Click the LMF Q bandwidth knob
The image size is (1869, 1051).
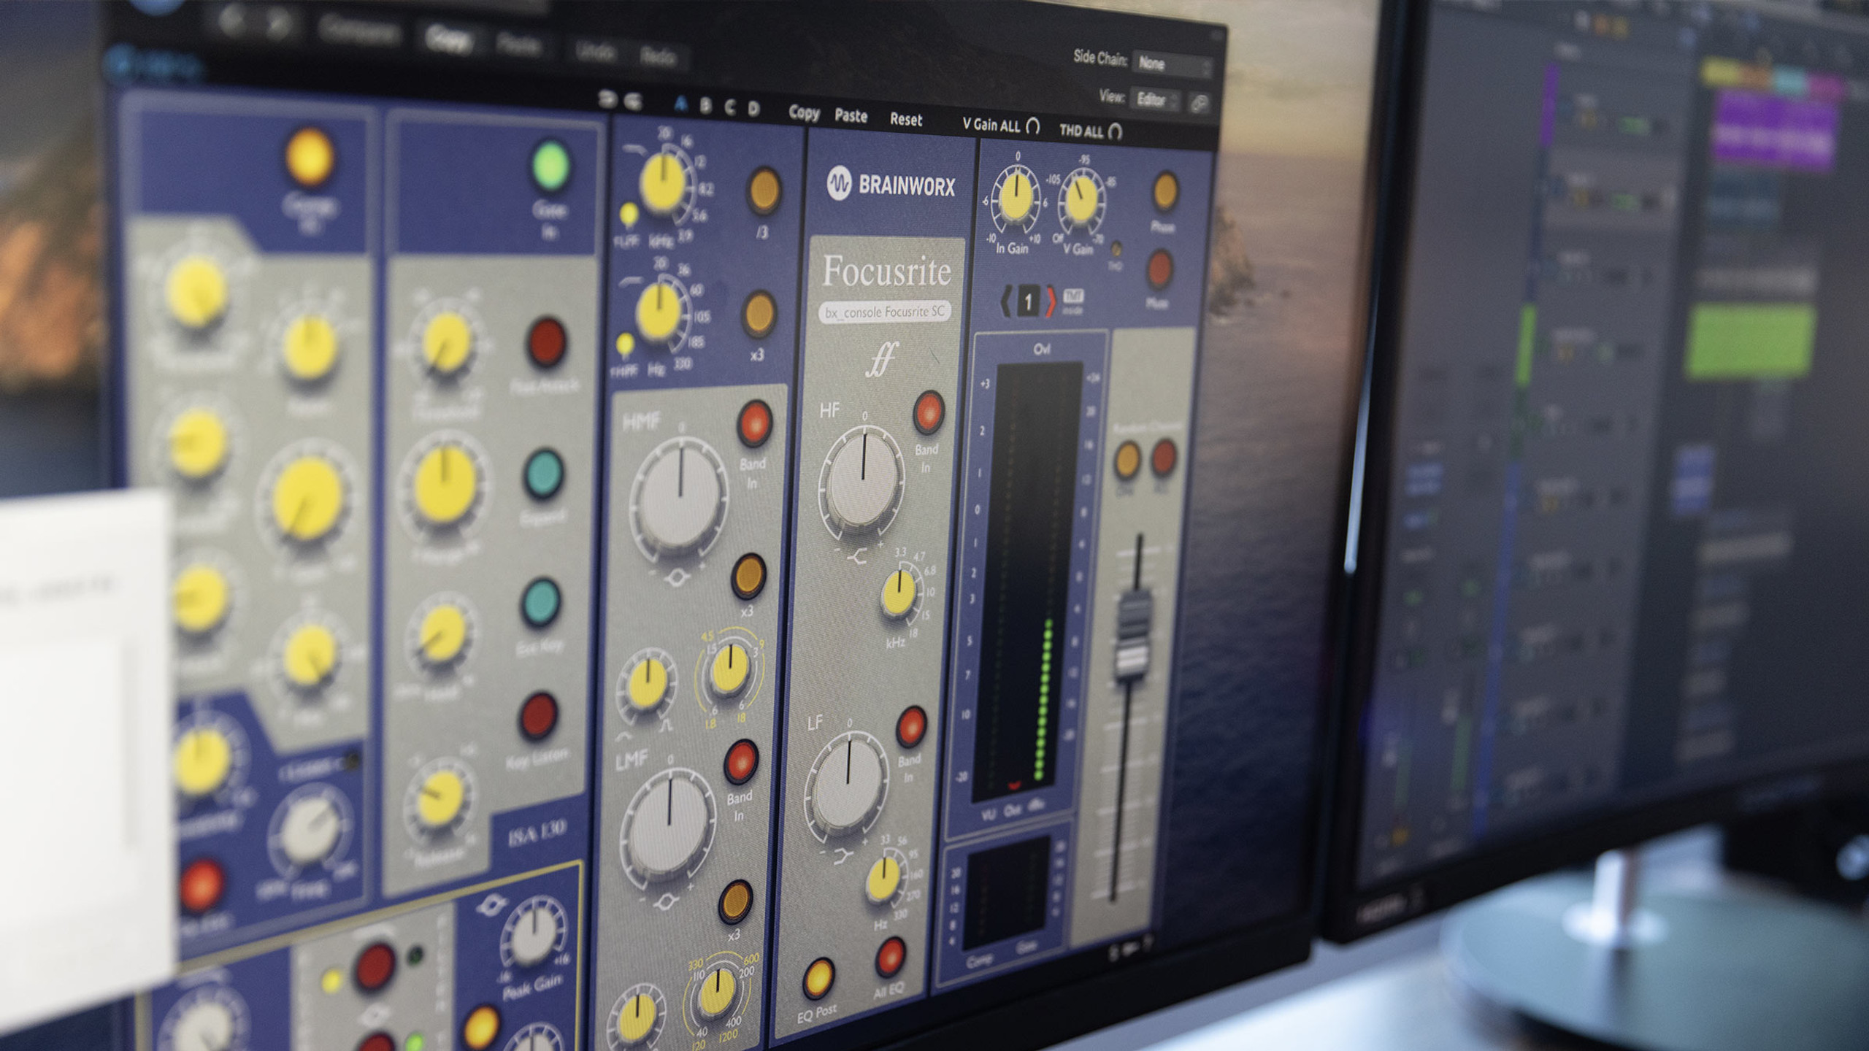pos(635,1016)
